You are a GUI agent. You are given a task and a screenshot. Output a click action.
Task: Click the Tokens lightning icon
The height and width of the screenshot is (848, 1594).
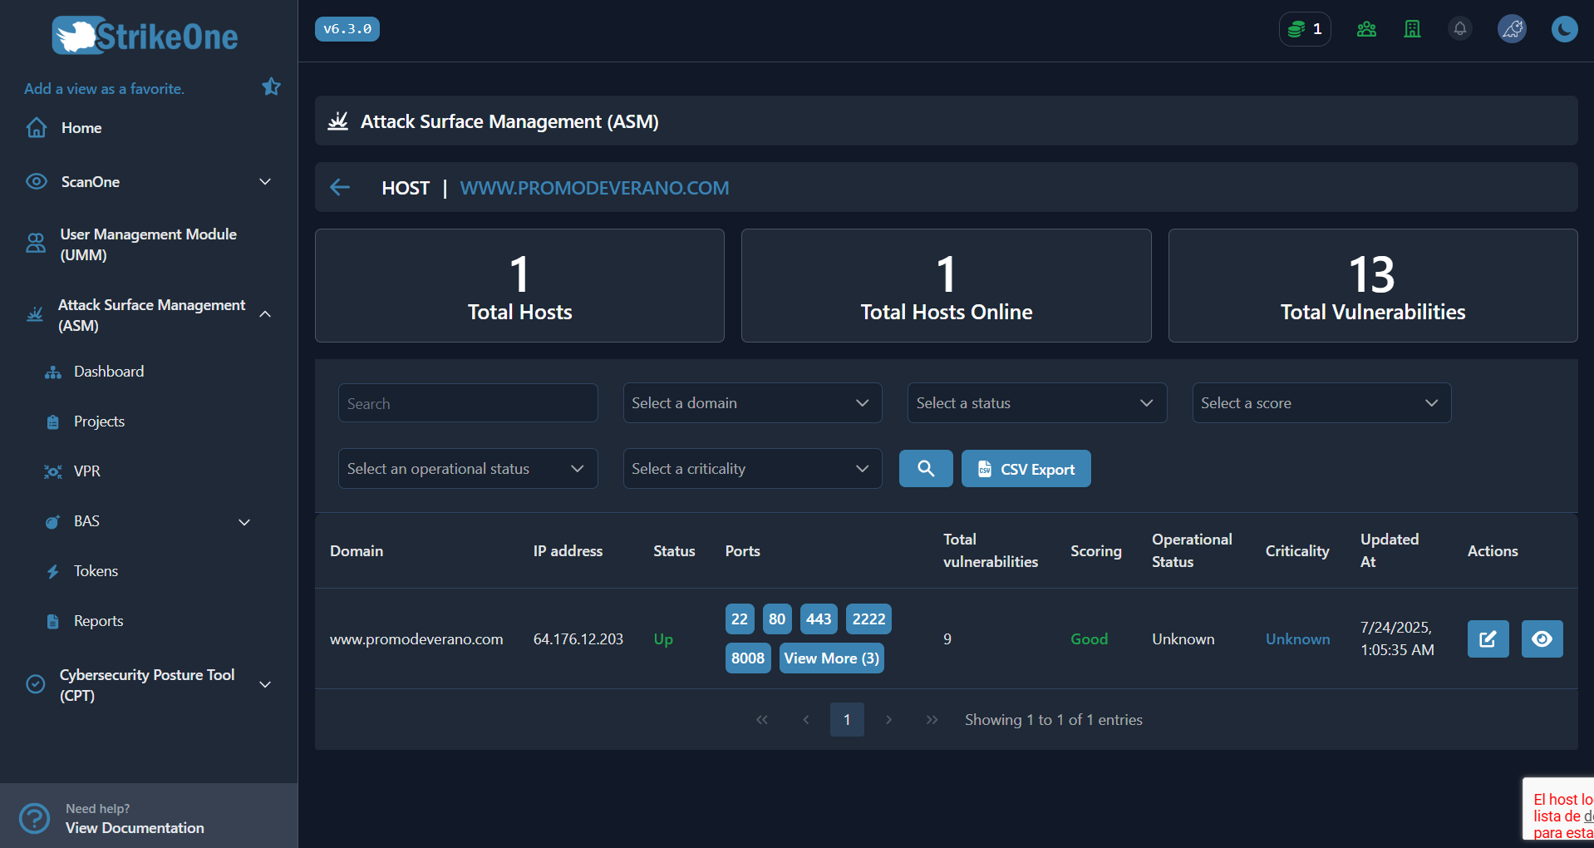(53, 572)
